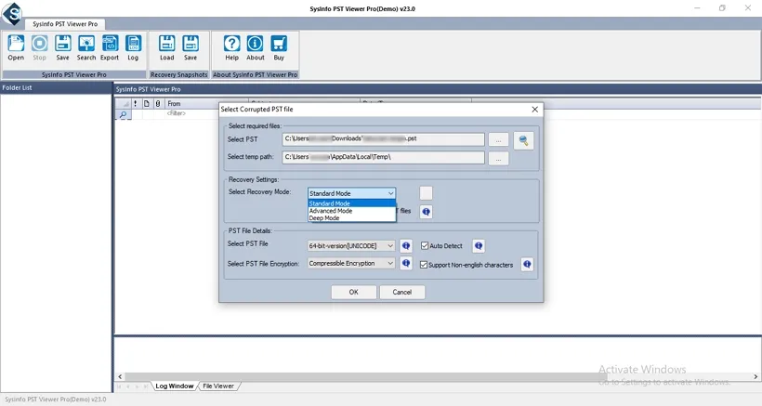Click the small blank button beside recovery mode
The height and width of the screenshot is (406, 762).
[x=426, y=193]
